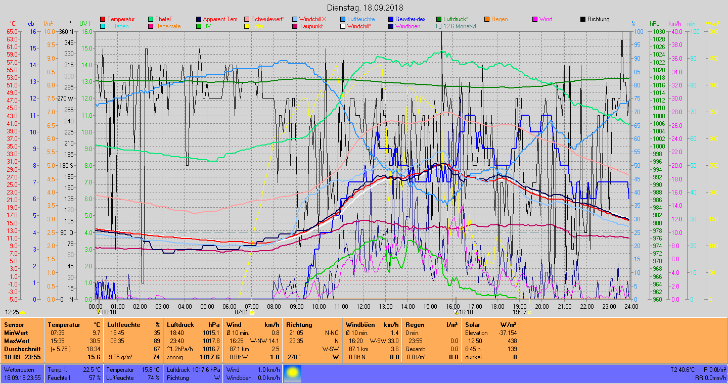Viewport: 728px width, 384px height.
Task: Select the Gewitter-dex legend label
Action: point(410,19)
